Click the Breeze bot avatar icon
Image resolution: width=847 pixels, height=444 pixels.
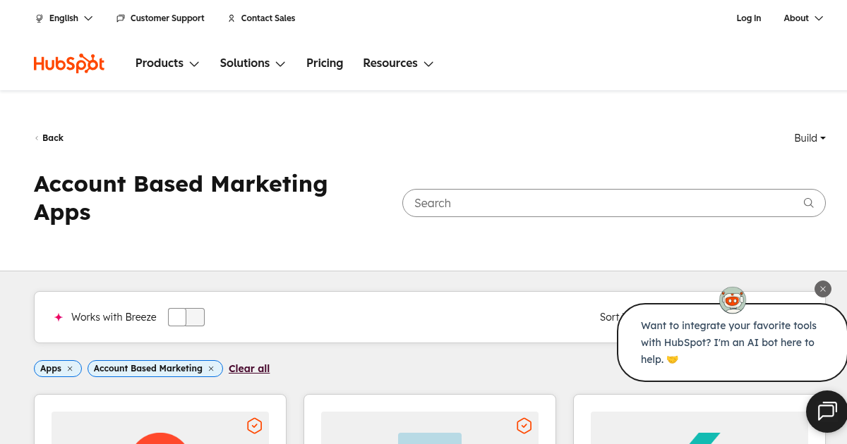(732, 300)
